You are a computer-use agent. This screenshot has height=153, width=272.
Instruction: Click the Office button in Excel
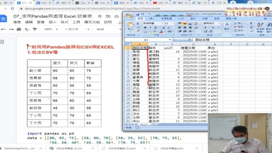(x=129, y=16)
